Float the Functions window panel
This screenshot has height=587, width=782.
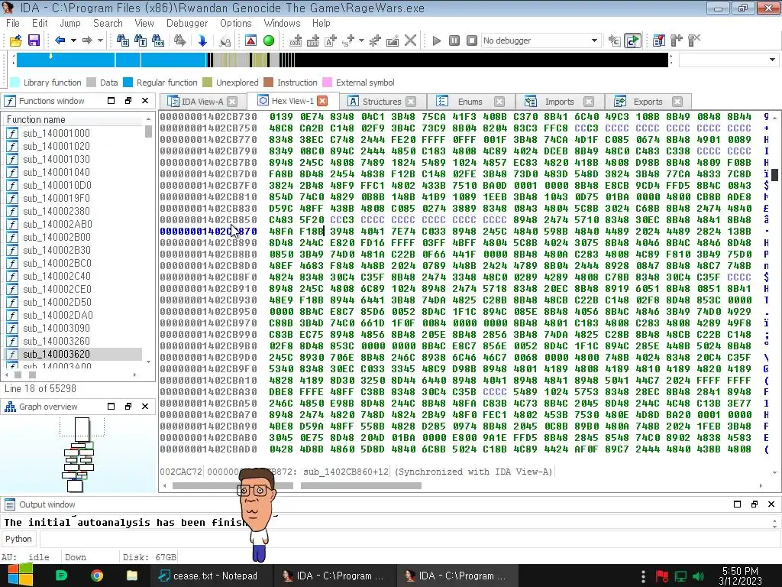(x=128, y=100)
